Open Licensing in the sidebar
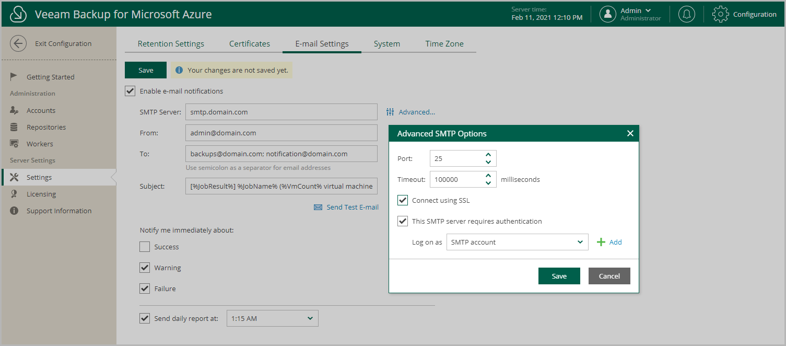The image size is (786, 346). point(41,194)
